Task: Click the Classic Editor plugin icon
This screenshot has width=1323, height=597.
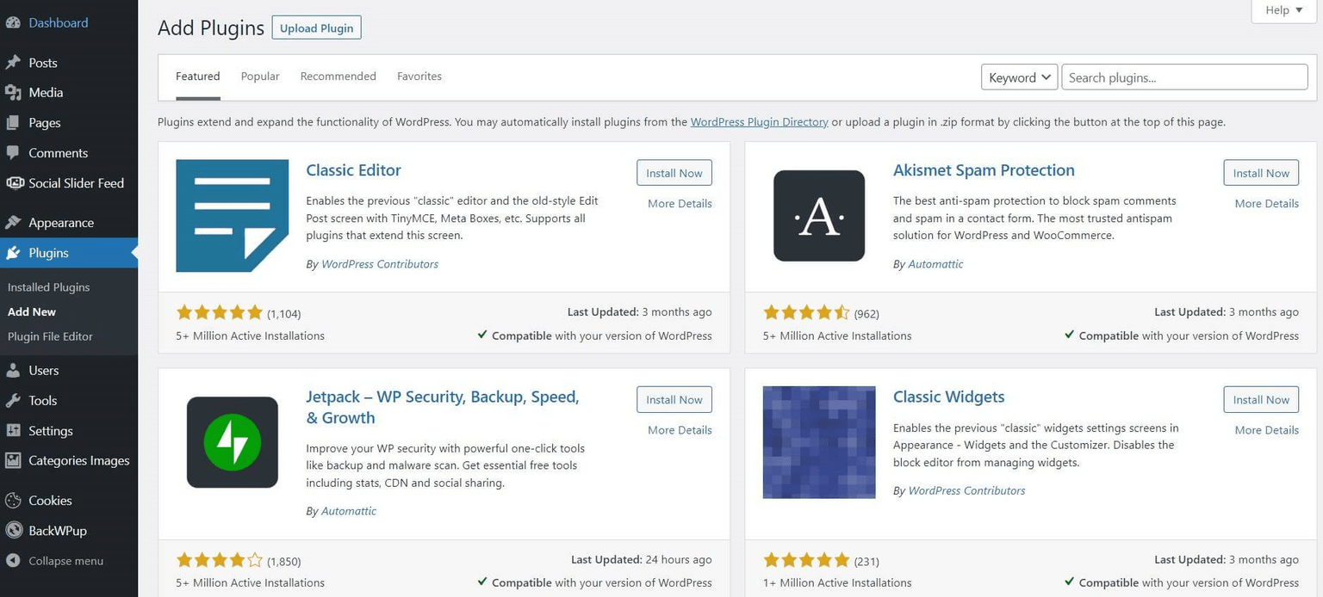Action: point(232,216)
